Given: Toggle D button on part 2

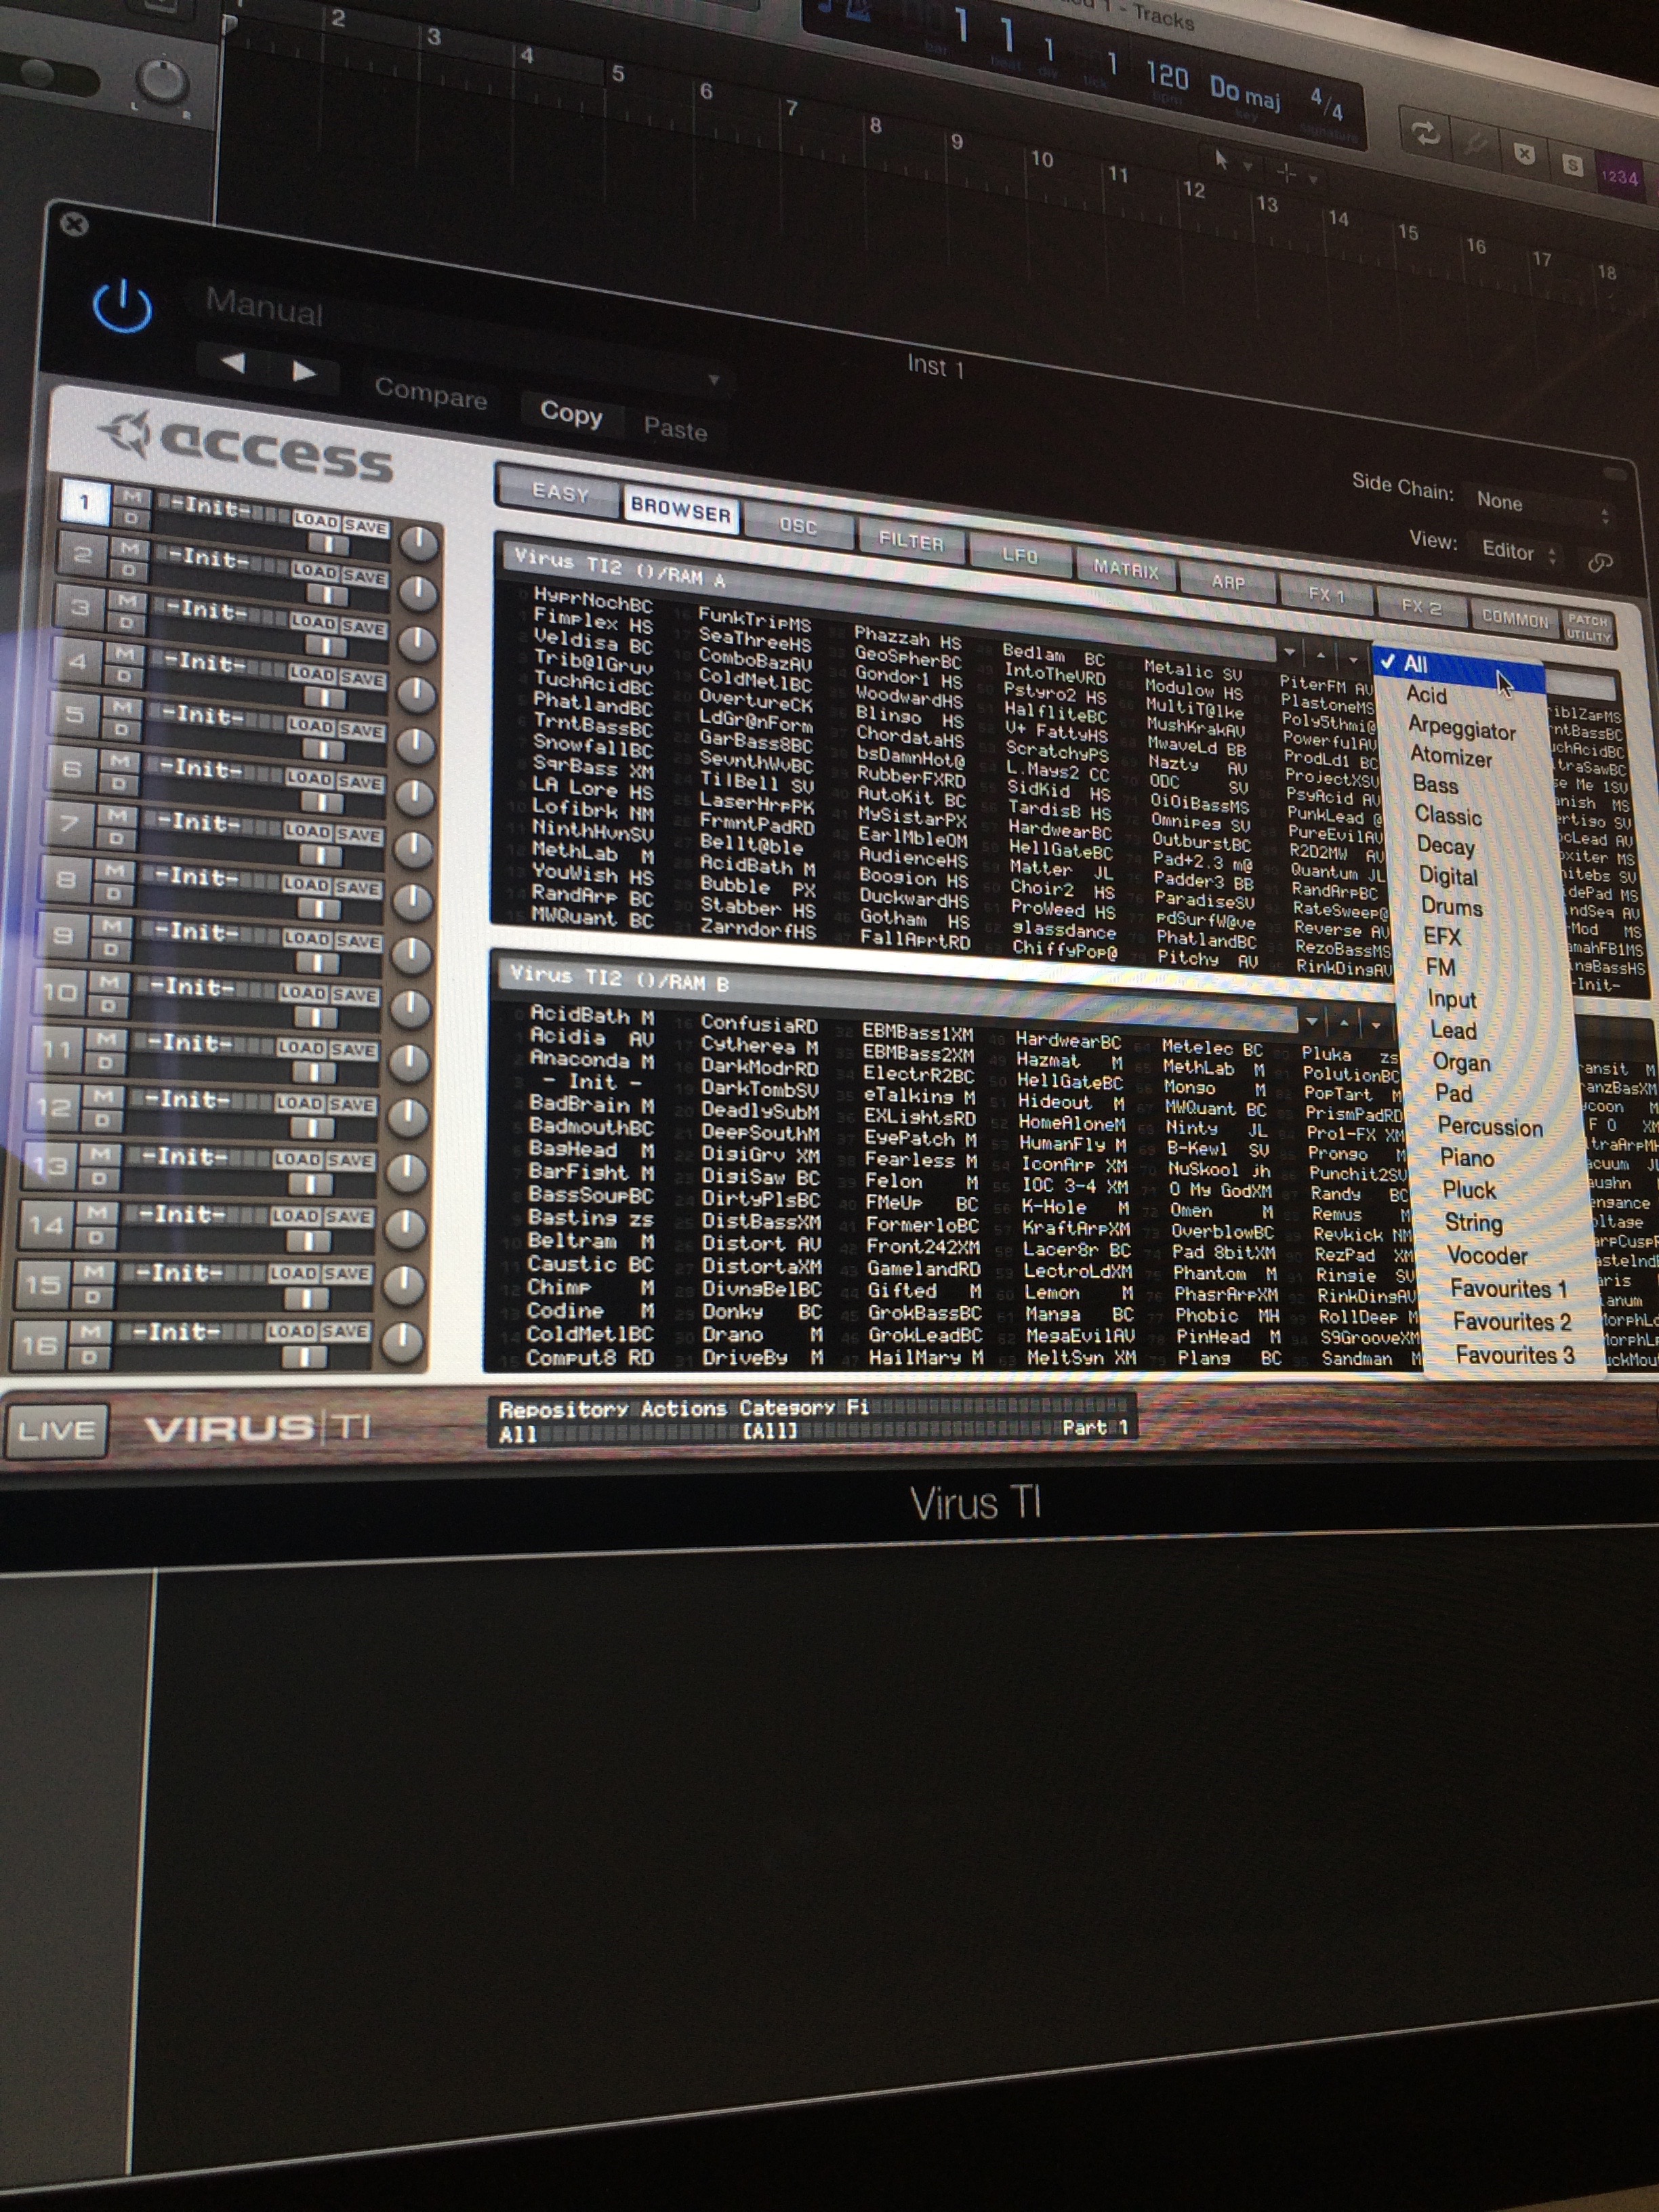Looking at the screenshot, I should pyautogui.click(x=128, y=571).
